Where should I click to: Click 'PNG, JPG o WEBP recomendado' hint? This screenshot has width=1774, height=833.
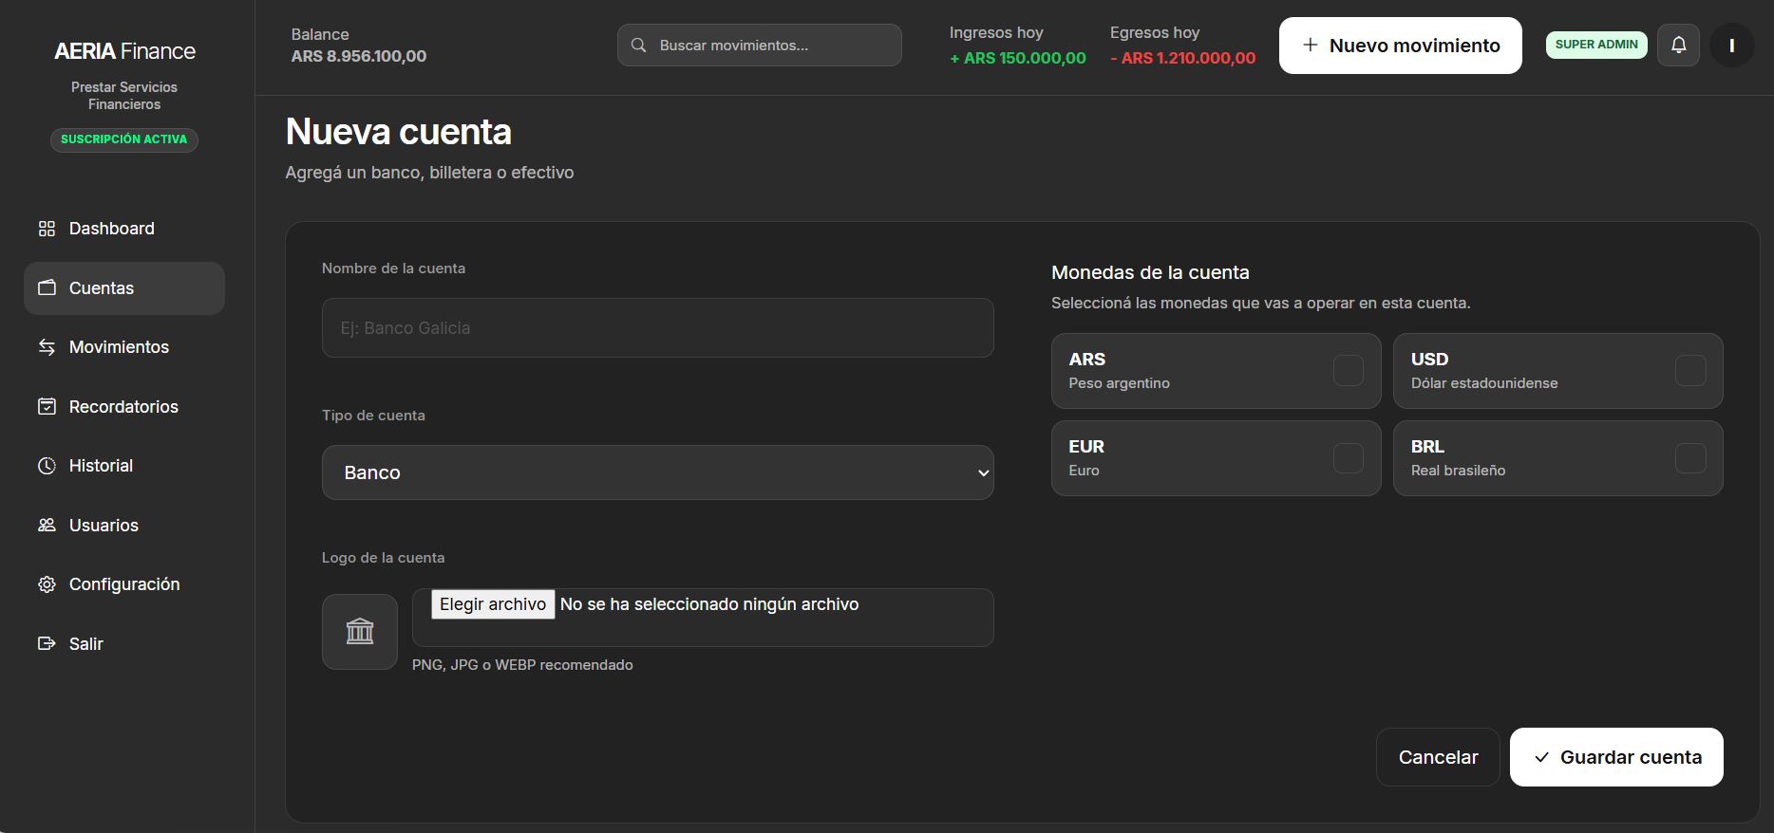(x=522, y=665)
